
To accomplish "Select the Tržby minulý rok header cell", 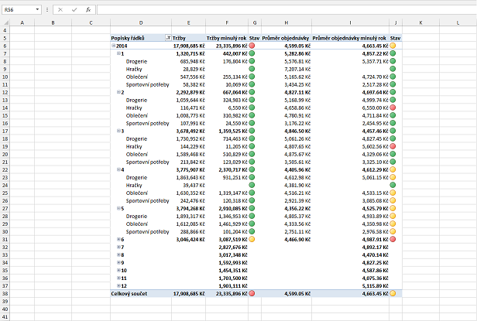I will (227, 38).
